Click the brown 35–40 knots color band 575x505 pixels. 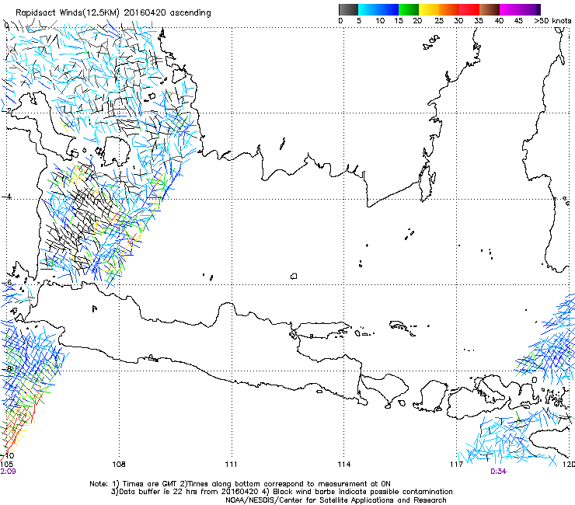490,9
